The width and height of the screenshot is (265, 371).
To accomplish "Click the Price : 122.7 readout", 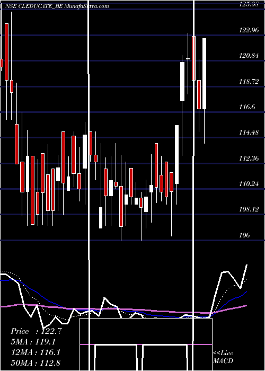I will (x=37, y=331).
